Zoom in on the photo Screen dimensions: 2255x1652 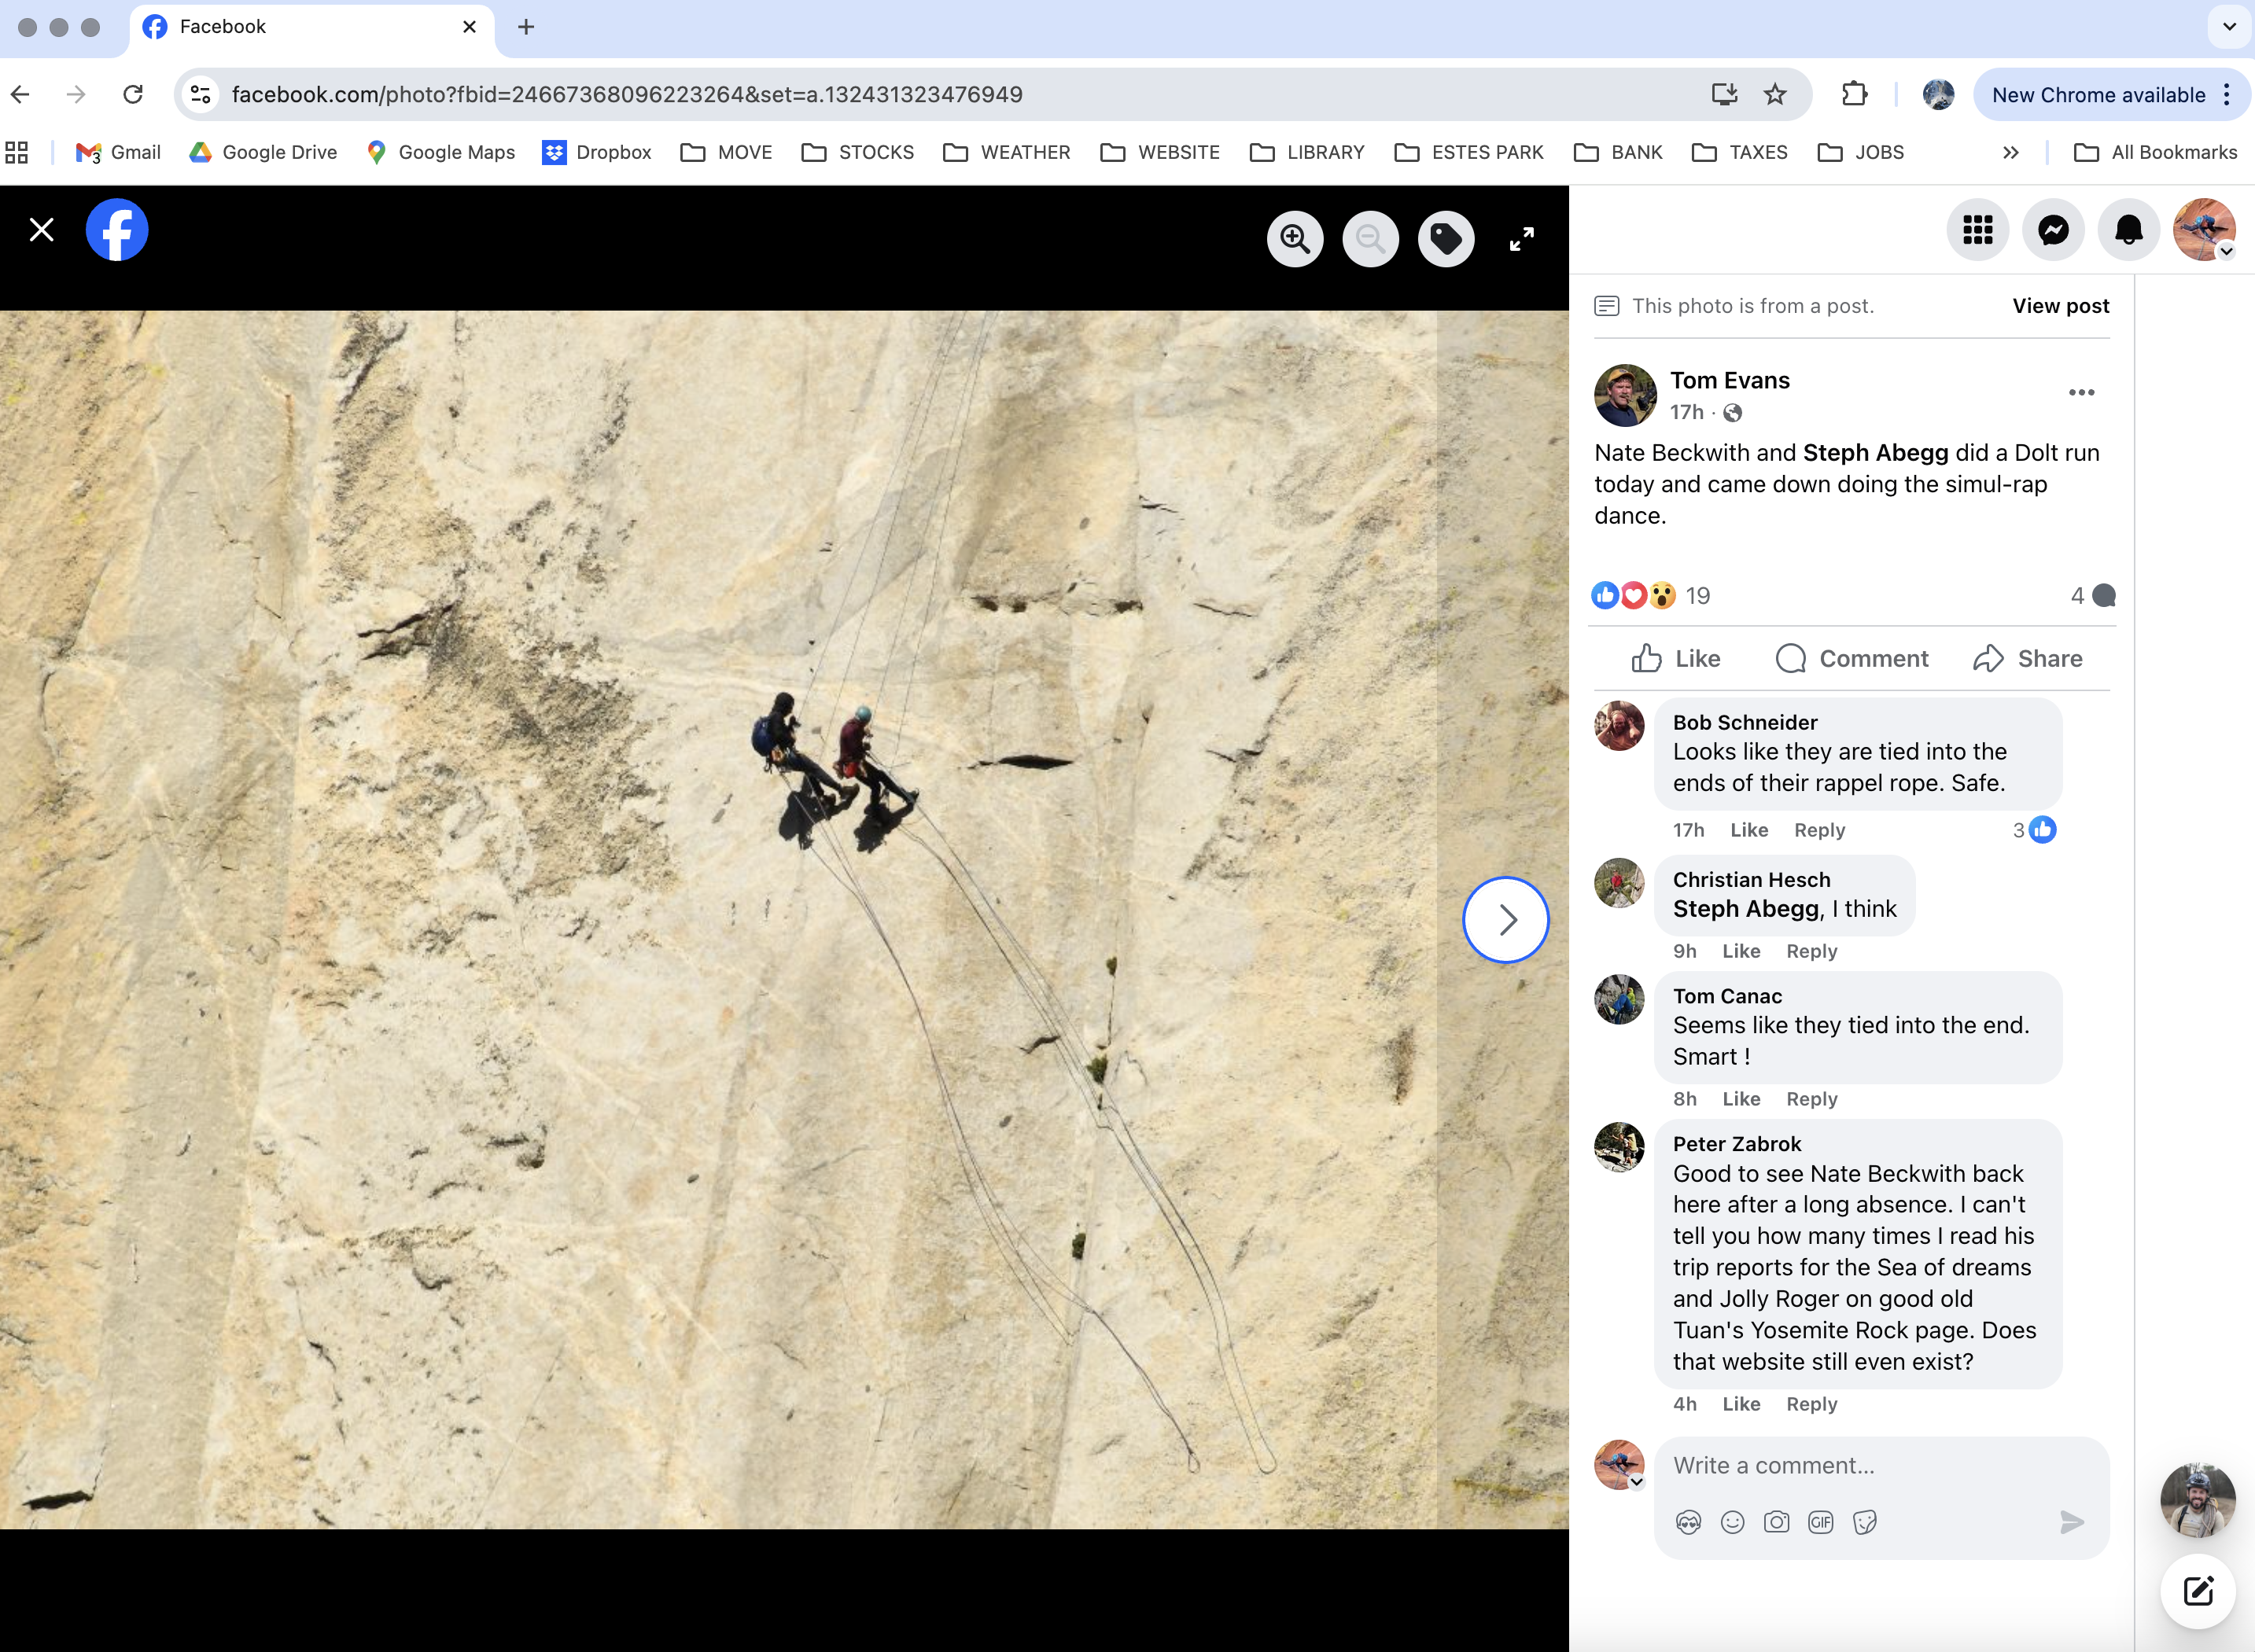pos(1295,239)
